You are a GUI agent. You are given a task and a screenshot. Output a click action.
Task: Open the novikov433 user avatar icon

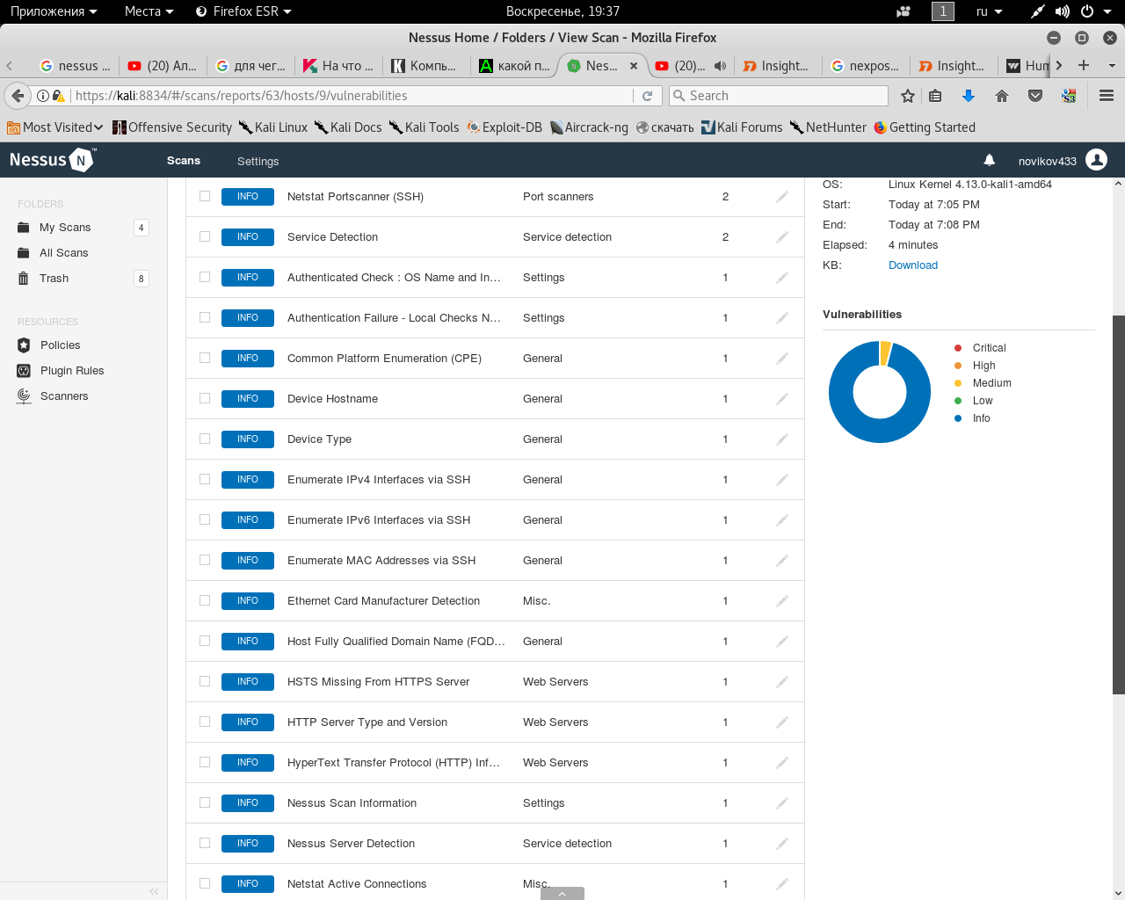[x=1096, y=160]
